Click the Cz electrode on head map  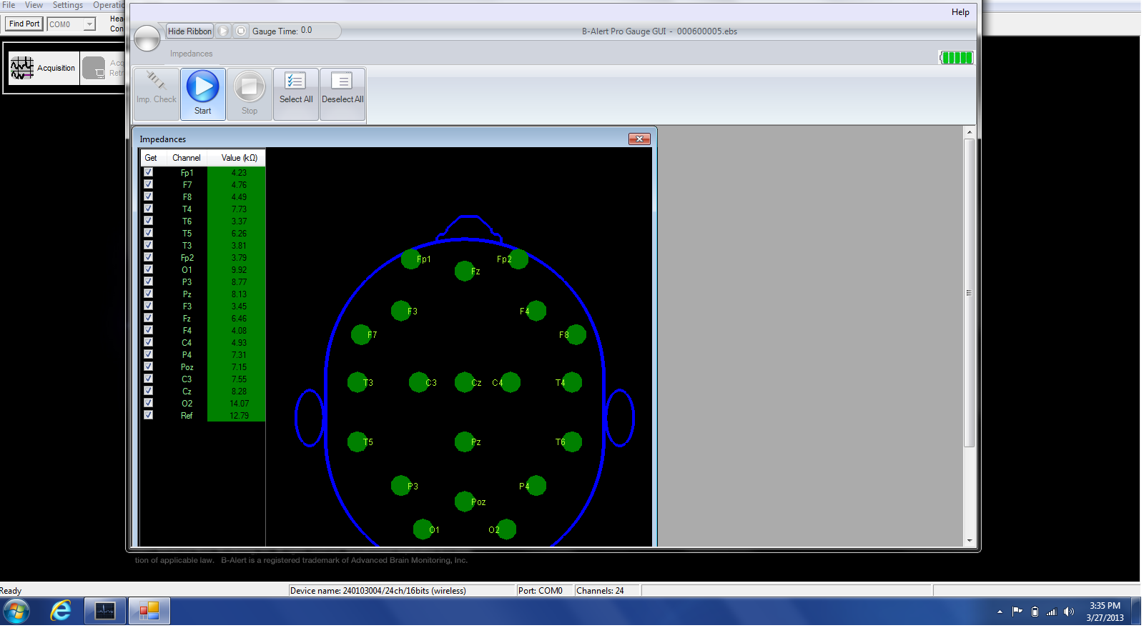coord(465,382)
